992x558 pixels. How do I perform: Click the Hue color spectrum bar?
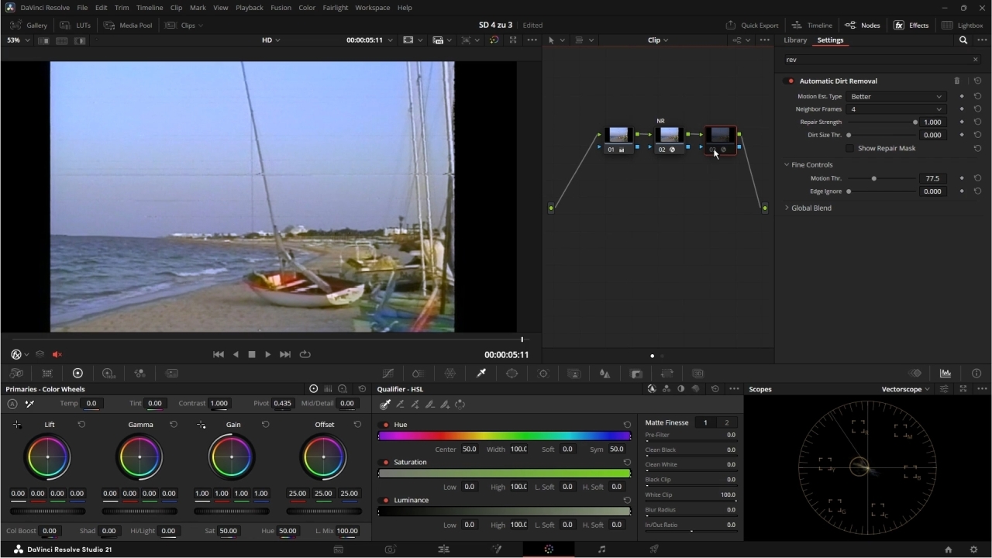505,436
